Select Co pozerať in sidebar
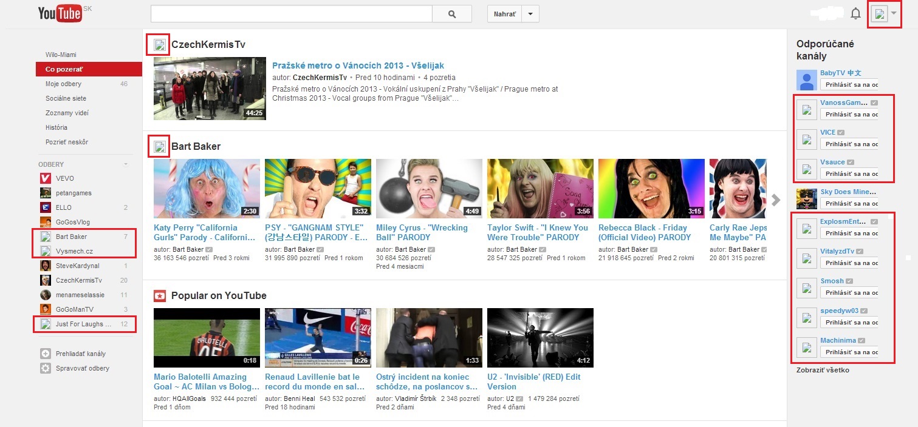 (89, 69)
